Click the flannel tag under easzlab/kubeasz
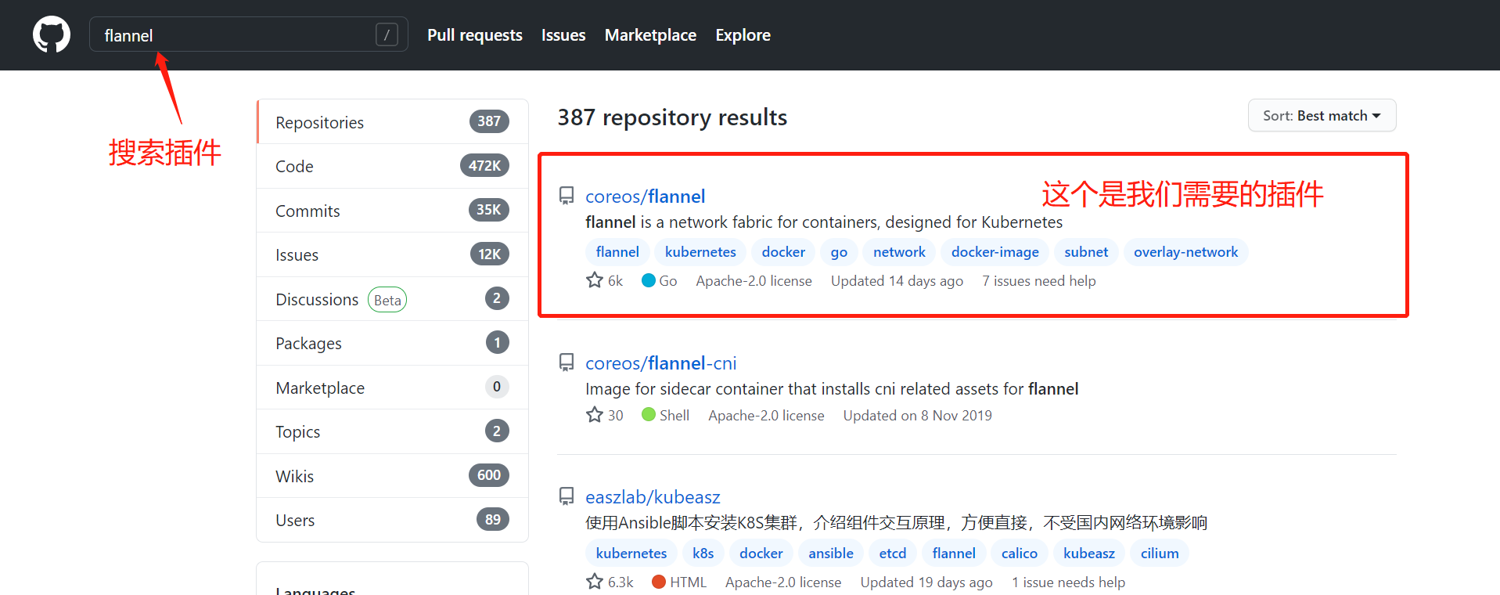The height and width of the screenshot is (595, 1500). 954,554
